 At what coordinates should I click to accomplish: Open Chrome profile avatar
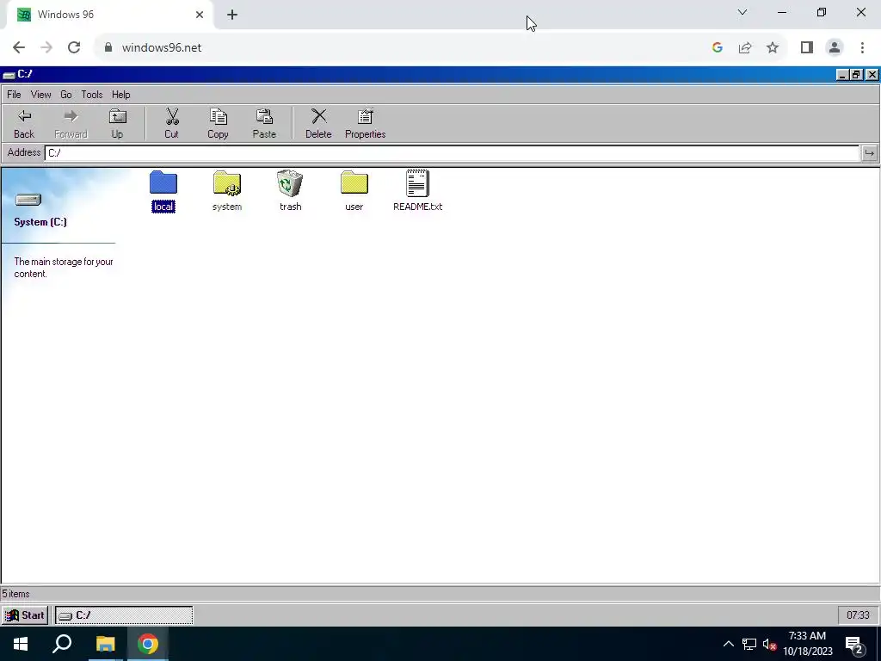point(835,47)
